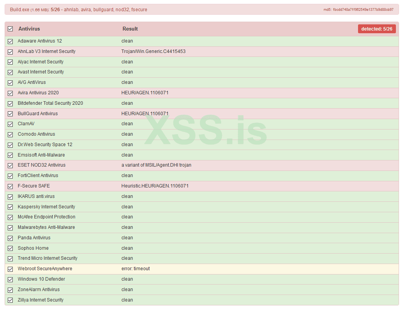
Task: Click the Webroot error: timeout result
Action: point(135,269)
